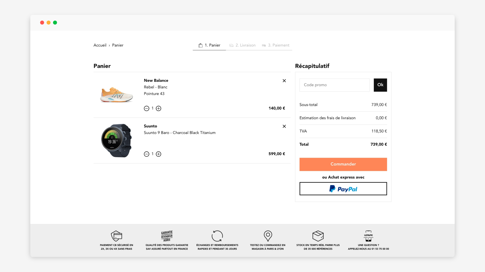485x272 pixels.
Task: Remove the Suunto 9 Baro from cart
Action: click(x=284, y=126)
